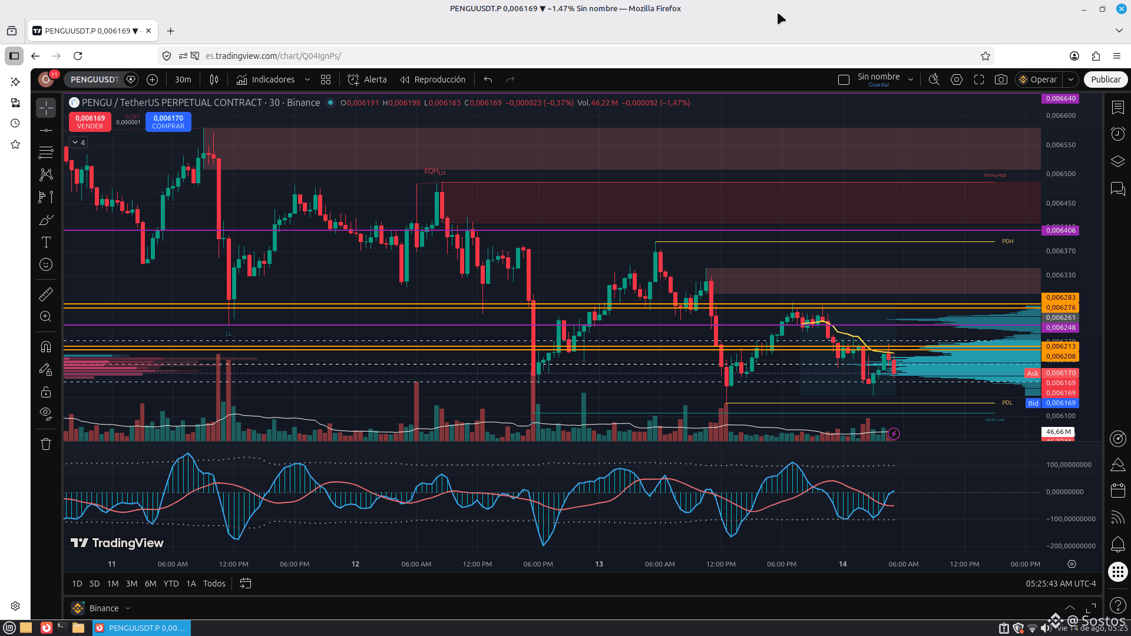Toggle hide all drawings eye icon
The height and width of the screenshot is (636, 1131).
pos(46,413)
